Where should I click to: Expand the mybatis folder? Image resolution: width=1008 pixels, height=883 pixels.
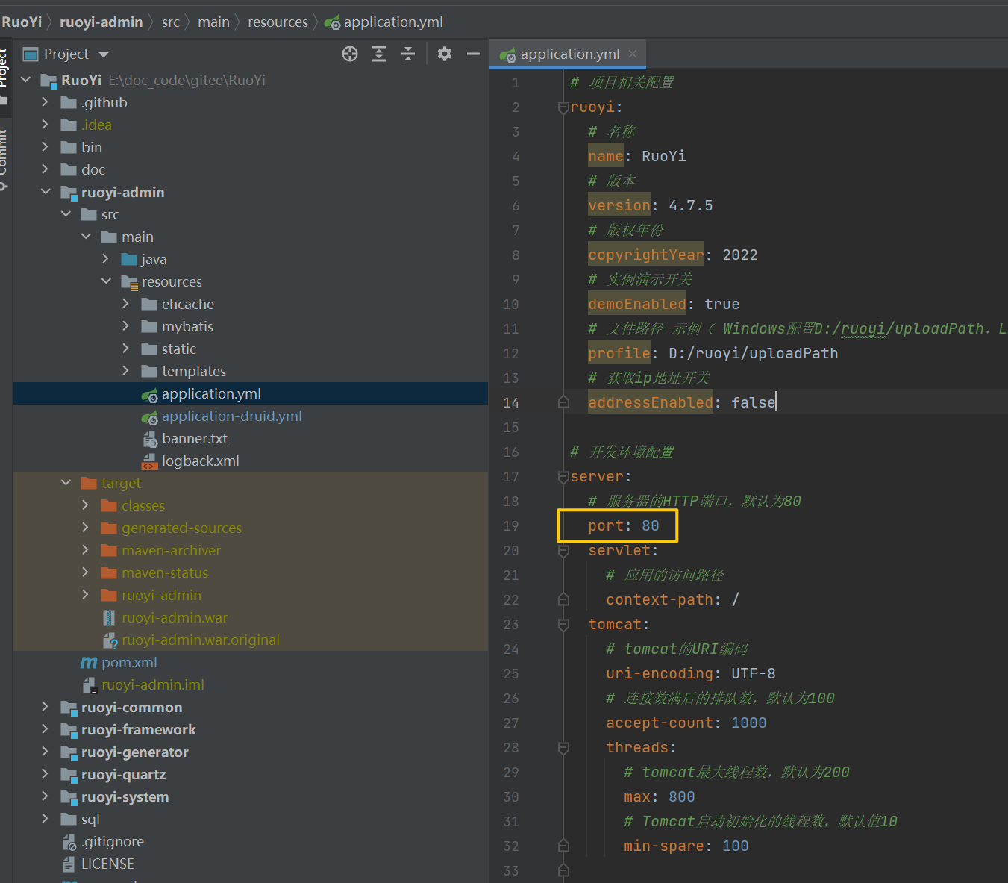126,326
